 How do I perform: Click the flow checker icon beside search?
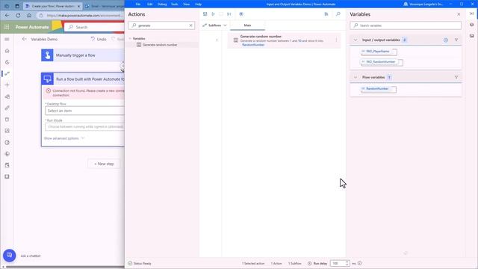click(x=326, y=14)
